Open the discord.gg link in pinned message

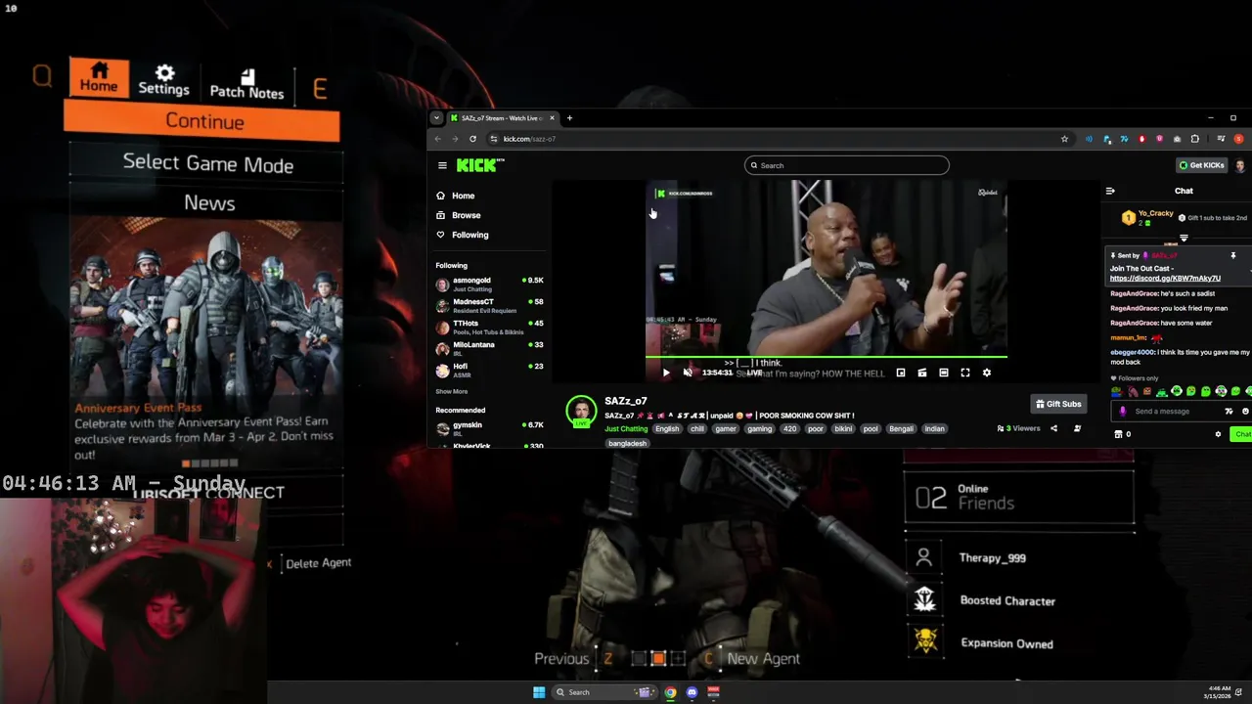(x=1165, y=278)
